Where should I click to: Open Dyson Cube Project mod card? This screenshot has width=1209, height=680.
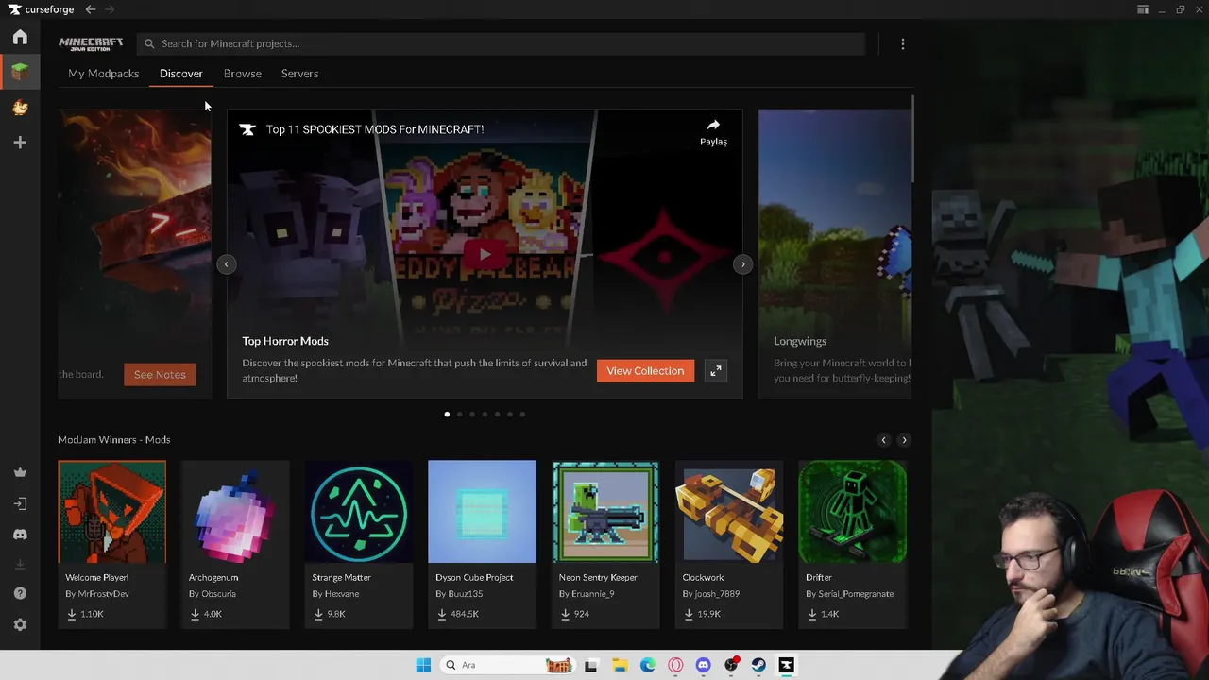pos(482,544)
